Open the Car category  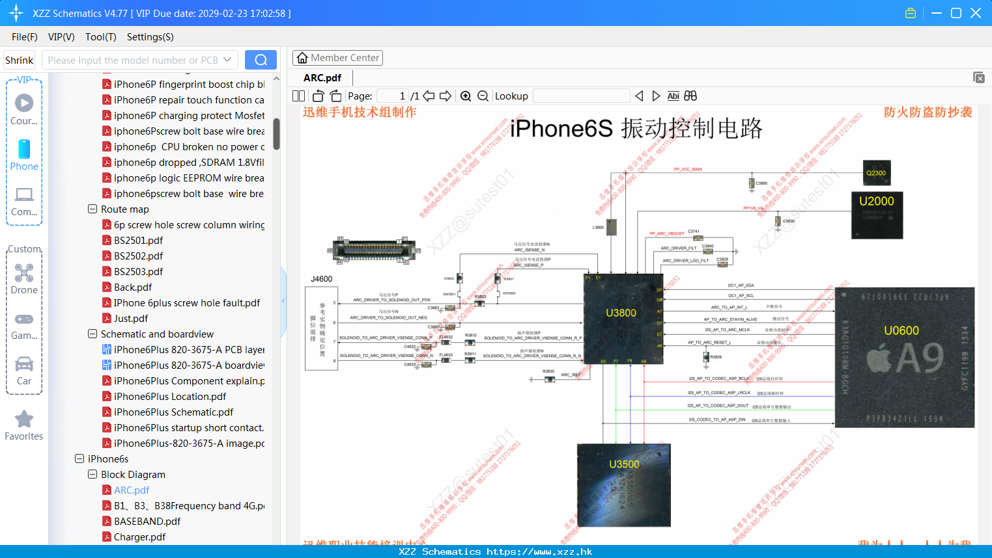(x=24, y=371)
